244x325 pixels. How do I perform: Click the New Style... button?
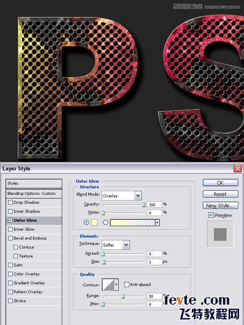click(x=220, y=205)
